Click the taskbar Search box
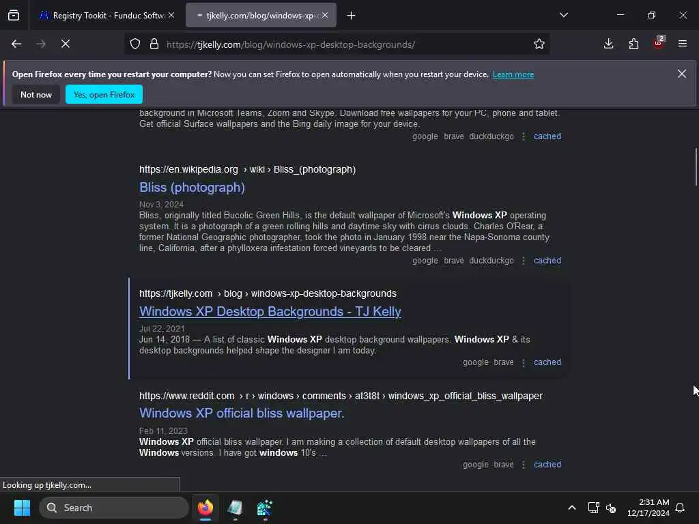Image resolution: width=699 pixels, height=524 pixels. click(114, 508)
